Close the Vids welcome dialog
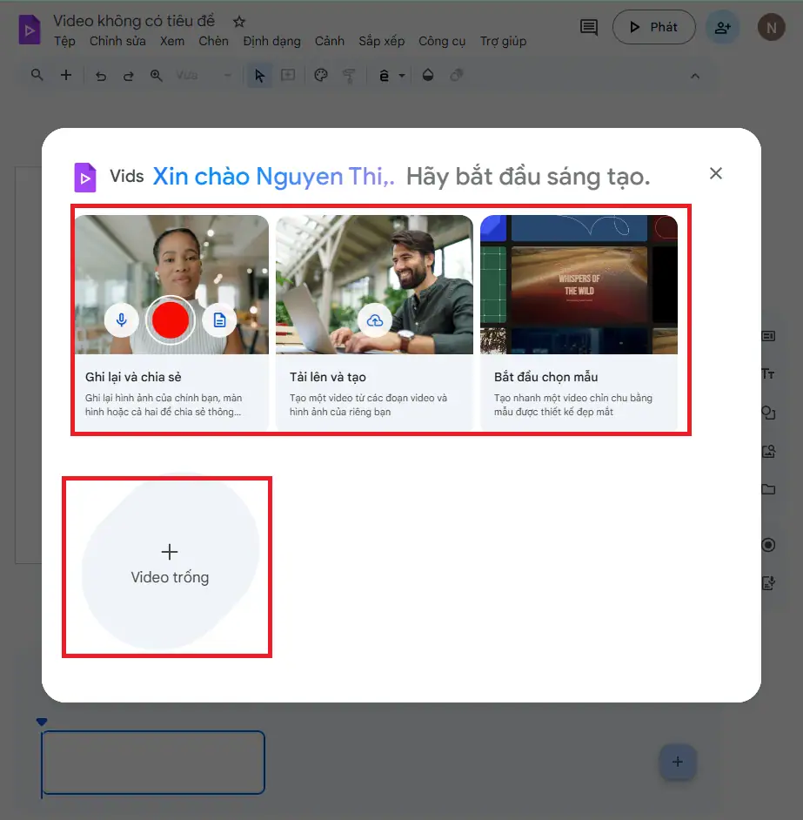This screenshot has height=820, width=803. pyautogui.click(x=716, y=173)
